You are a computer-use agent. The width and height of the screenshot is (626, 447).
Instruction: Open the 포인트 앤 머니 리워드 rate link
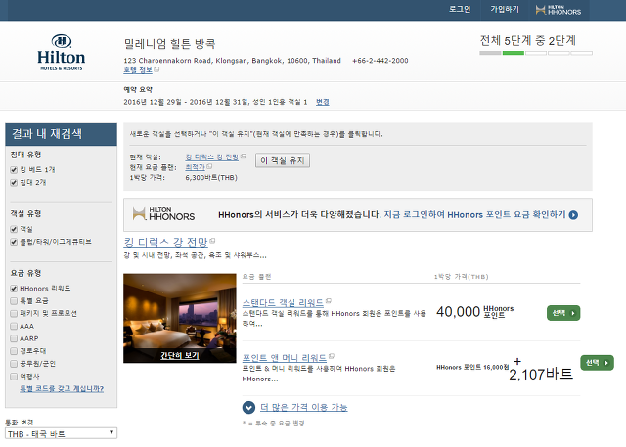pos(285,358)
